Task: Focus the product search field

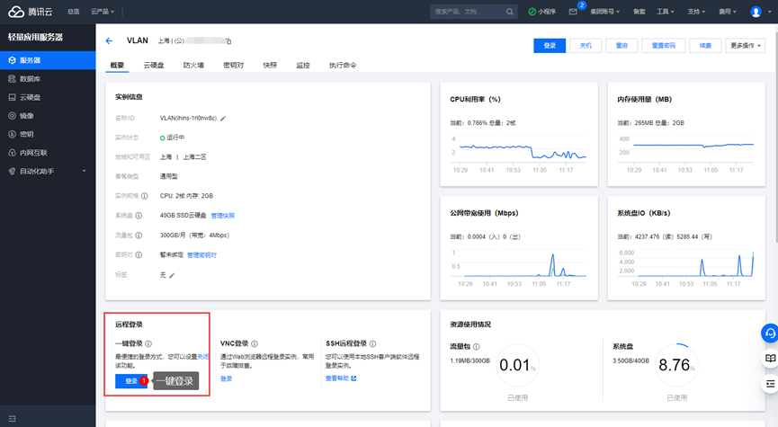Action: [x=474, y=12]
